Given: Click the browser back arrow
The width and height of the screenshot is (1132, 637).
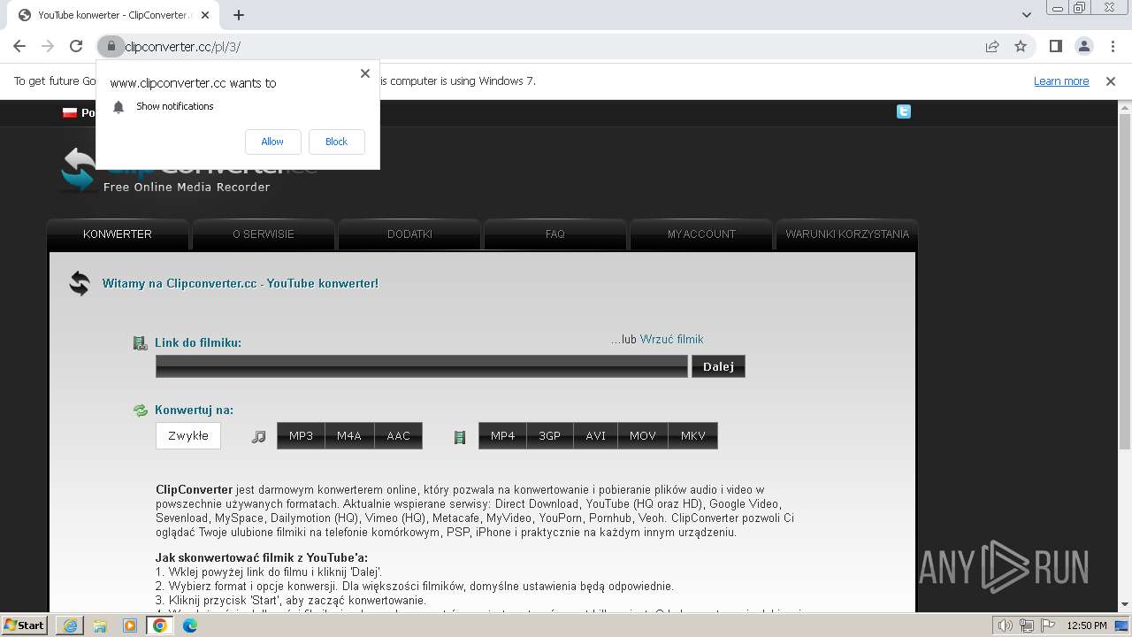Looking at the screenshot, I should (x=19, y=47).
